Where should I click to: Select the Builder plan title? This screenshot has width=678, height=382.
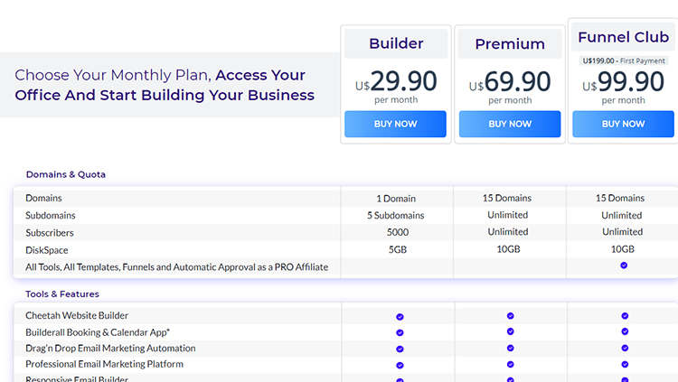[x=396, y=43]
